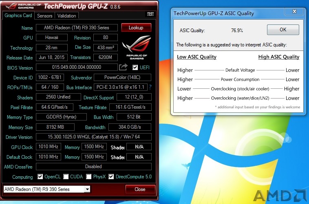Toggle the OpenCL checkbox
309x204 pixels.
click(x=40, y=176)
